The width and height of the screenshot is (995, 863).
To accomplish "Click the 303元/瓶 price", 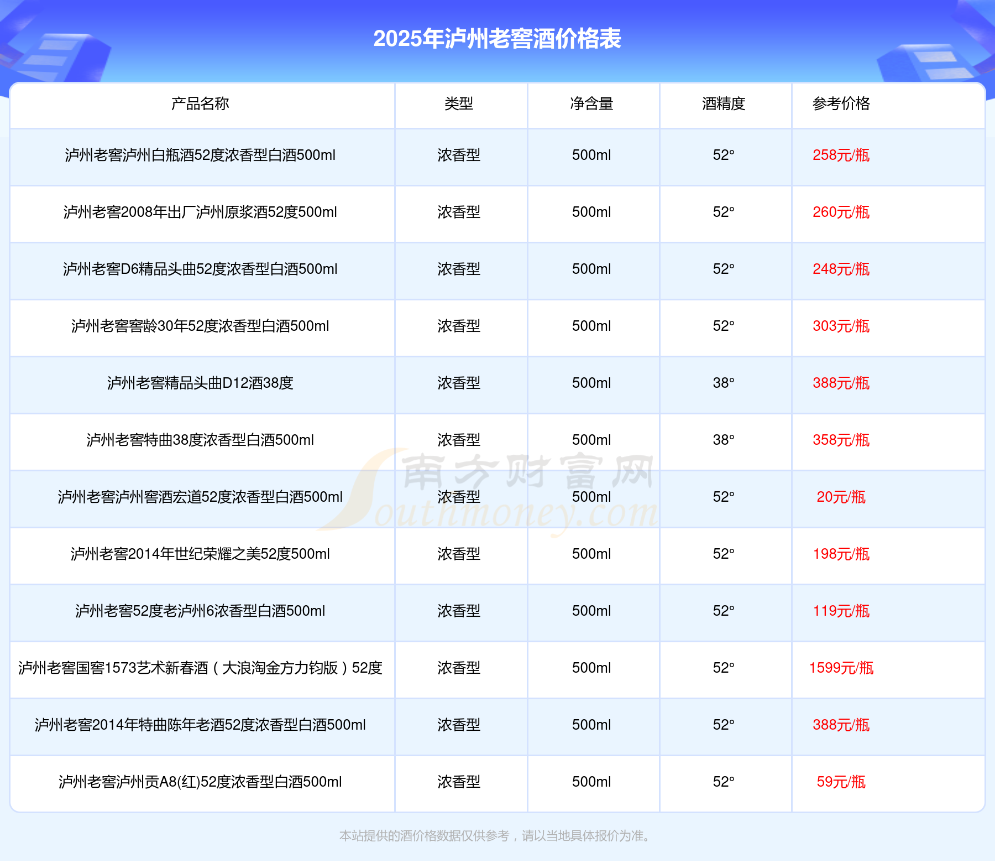I will (x=841, y=326).
